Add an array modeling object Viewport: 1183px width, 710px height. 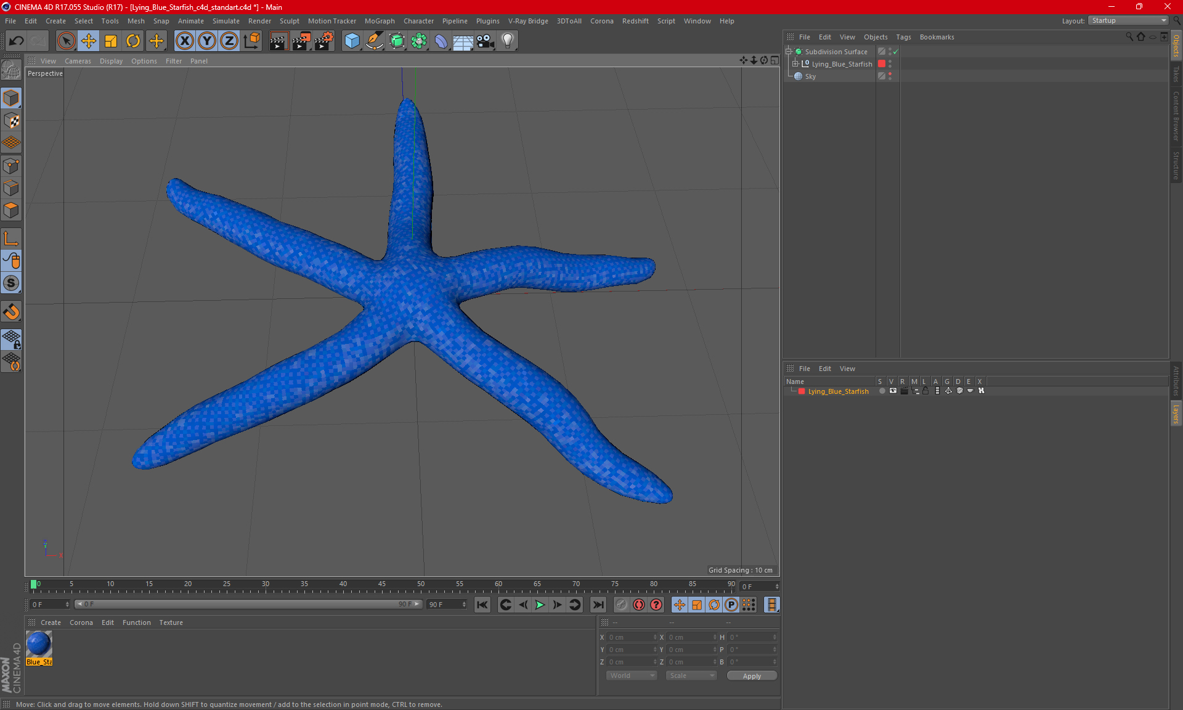pos(419,41)
